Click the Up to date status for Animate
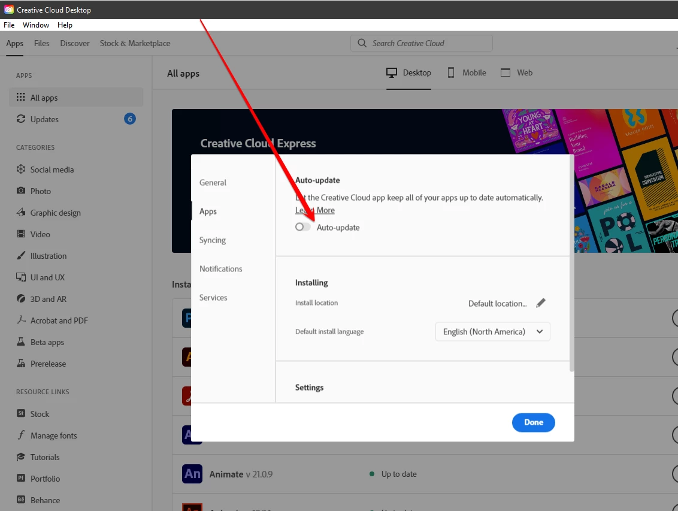 pyautogui.click(x=399, y=474)
